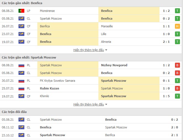This screenshot has height=140, width=183.
Task: Click the green T badge for Khimki 1:5 result
Action: click(x=177, y=96)
